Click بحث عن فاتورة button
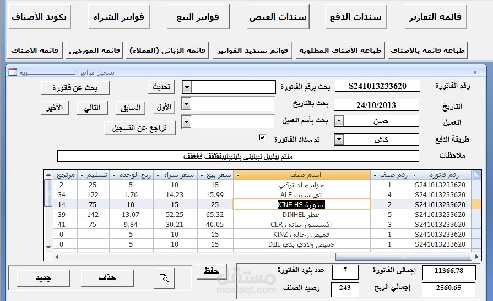 75,88
